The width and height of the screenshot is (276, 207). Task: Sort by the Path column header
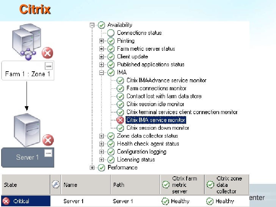pos(135,185)
